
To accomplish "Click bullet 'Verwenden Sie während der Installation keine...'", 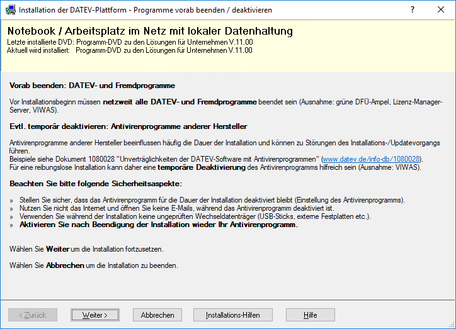I will (195, 216).
